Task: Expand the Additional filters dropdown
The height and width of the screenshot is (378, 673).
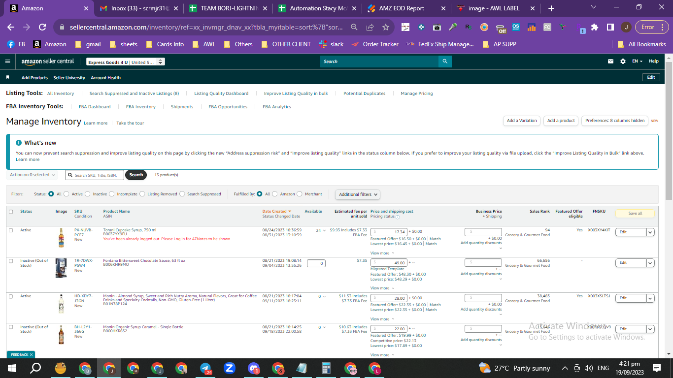Action: [358, 194]
